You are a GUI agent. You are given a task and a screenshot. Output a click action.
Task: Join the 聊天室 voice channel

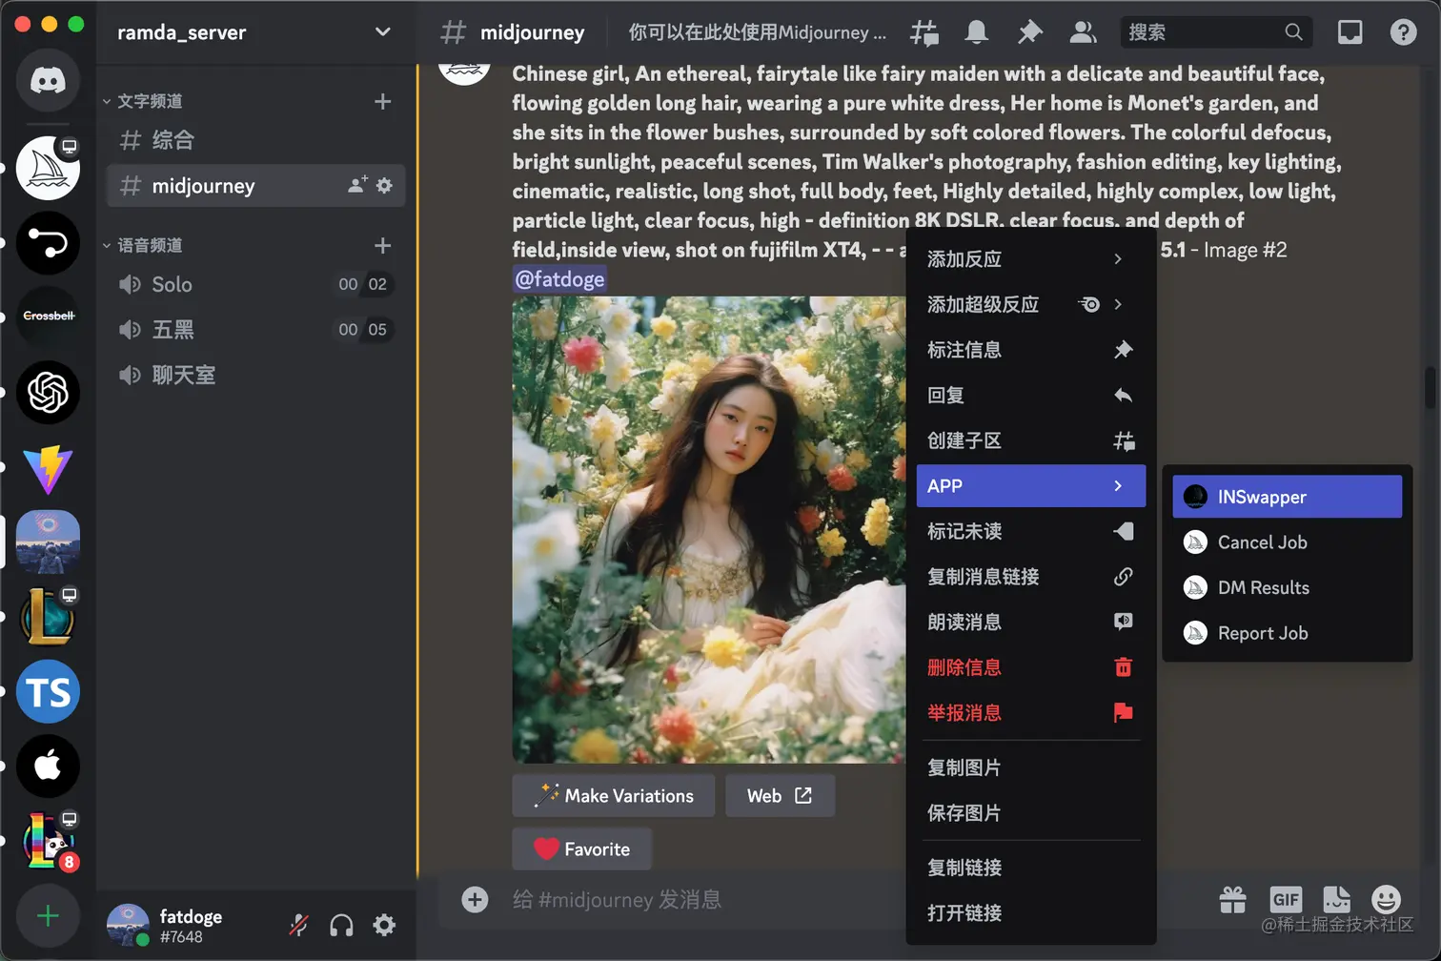(x=256, y=375)
